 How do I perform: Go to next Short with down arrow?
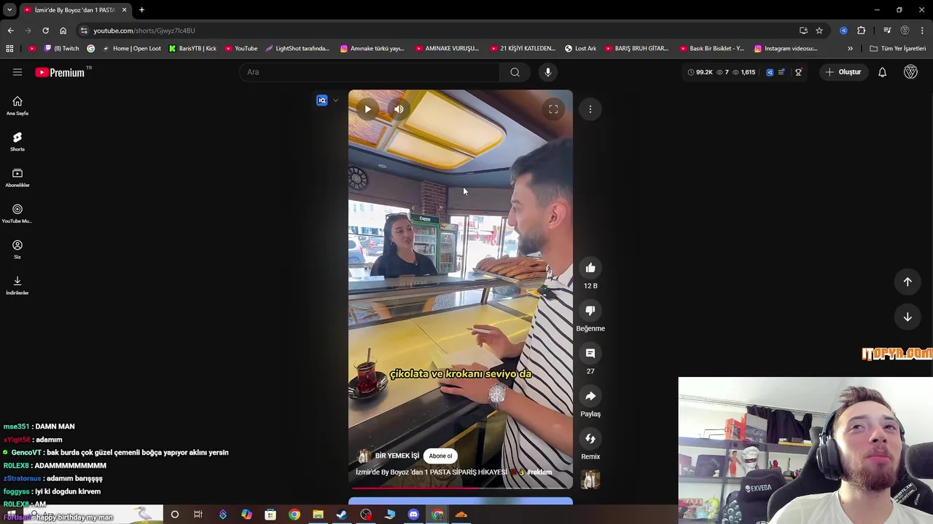[x=907, y=317]
